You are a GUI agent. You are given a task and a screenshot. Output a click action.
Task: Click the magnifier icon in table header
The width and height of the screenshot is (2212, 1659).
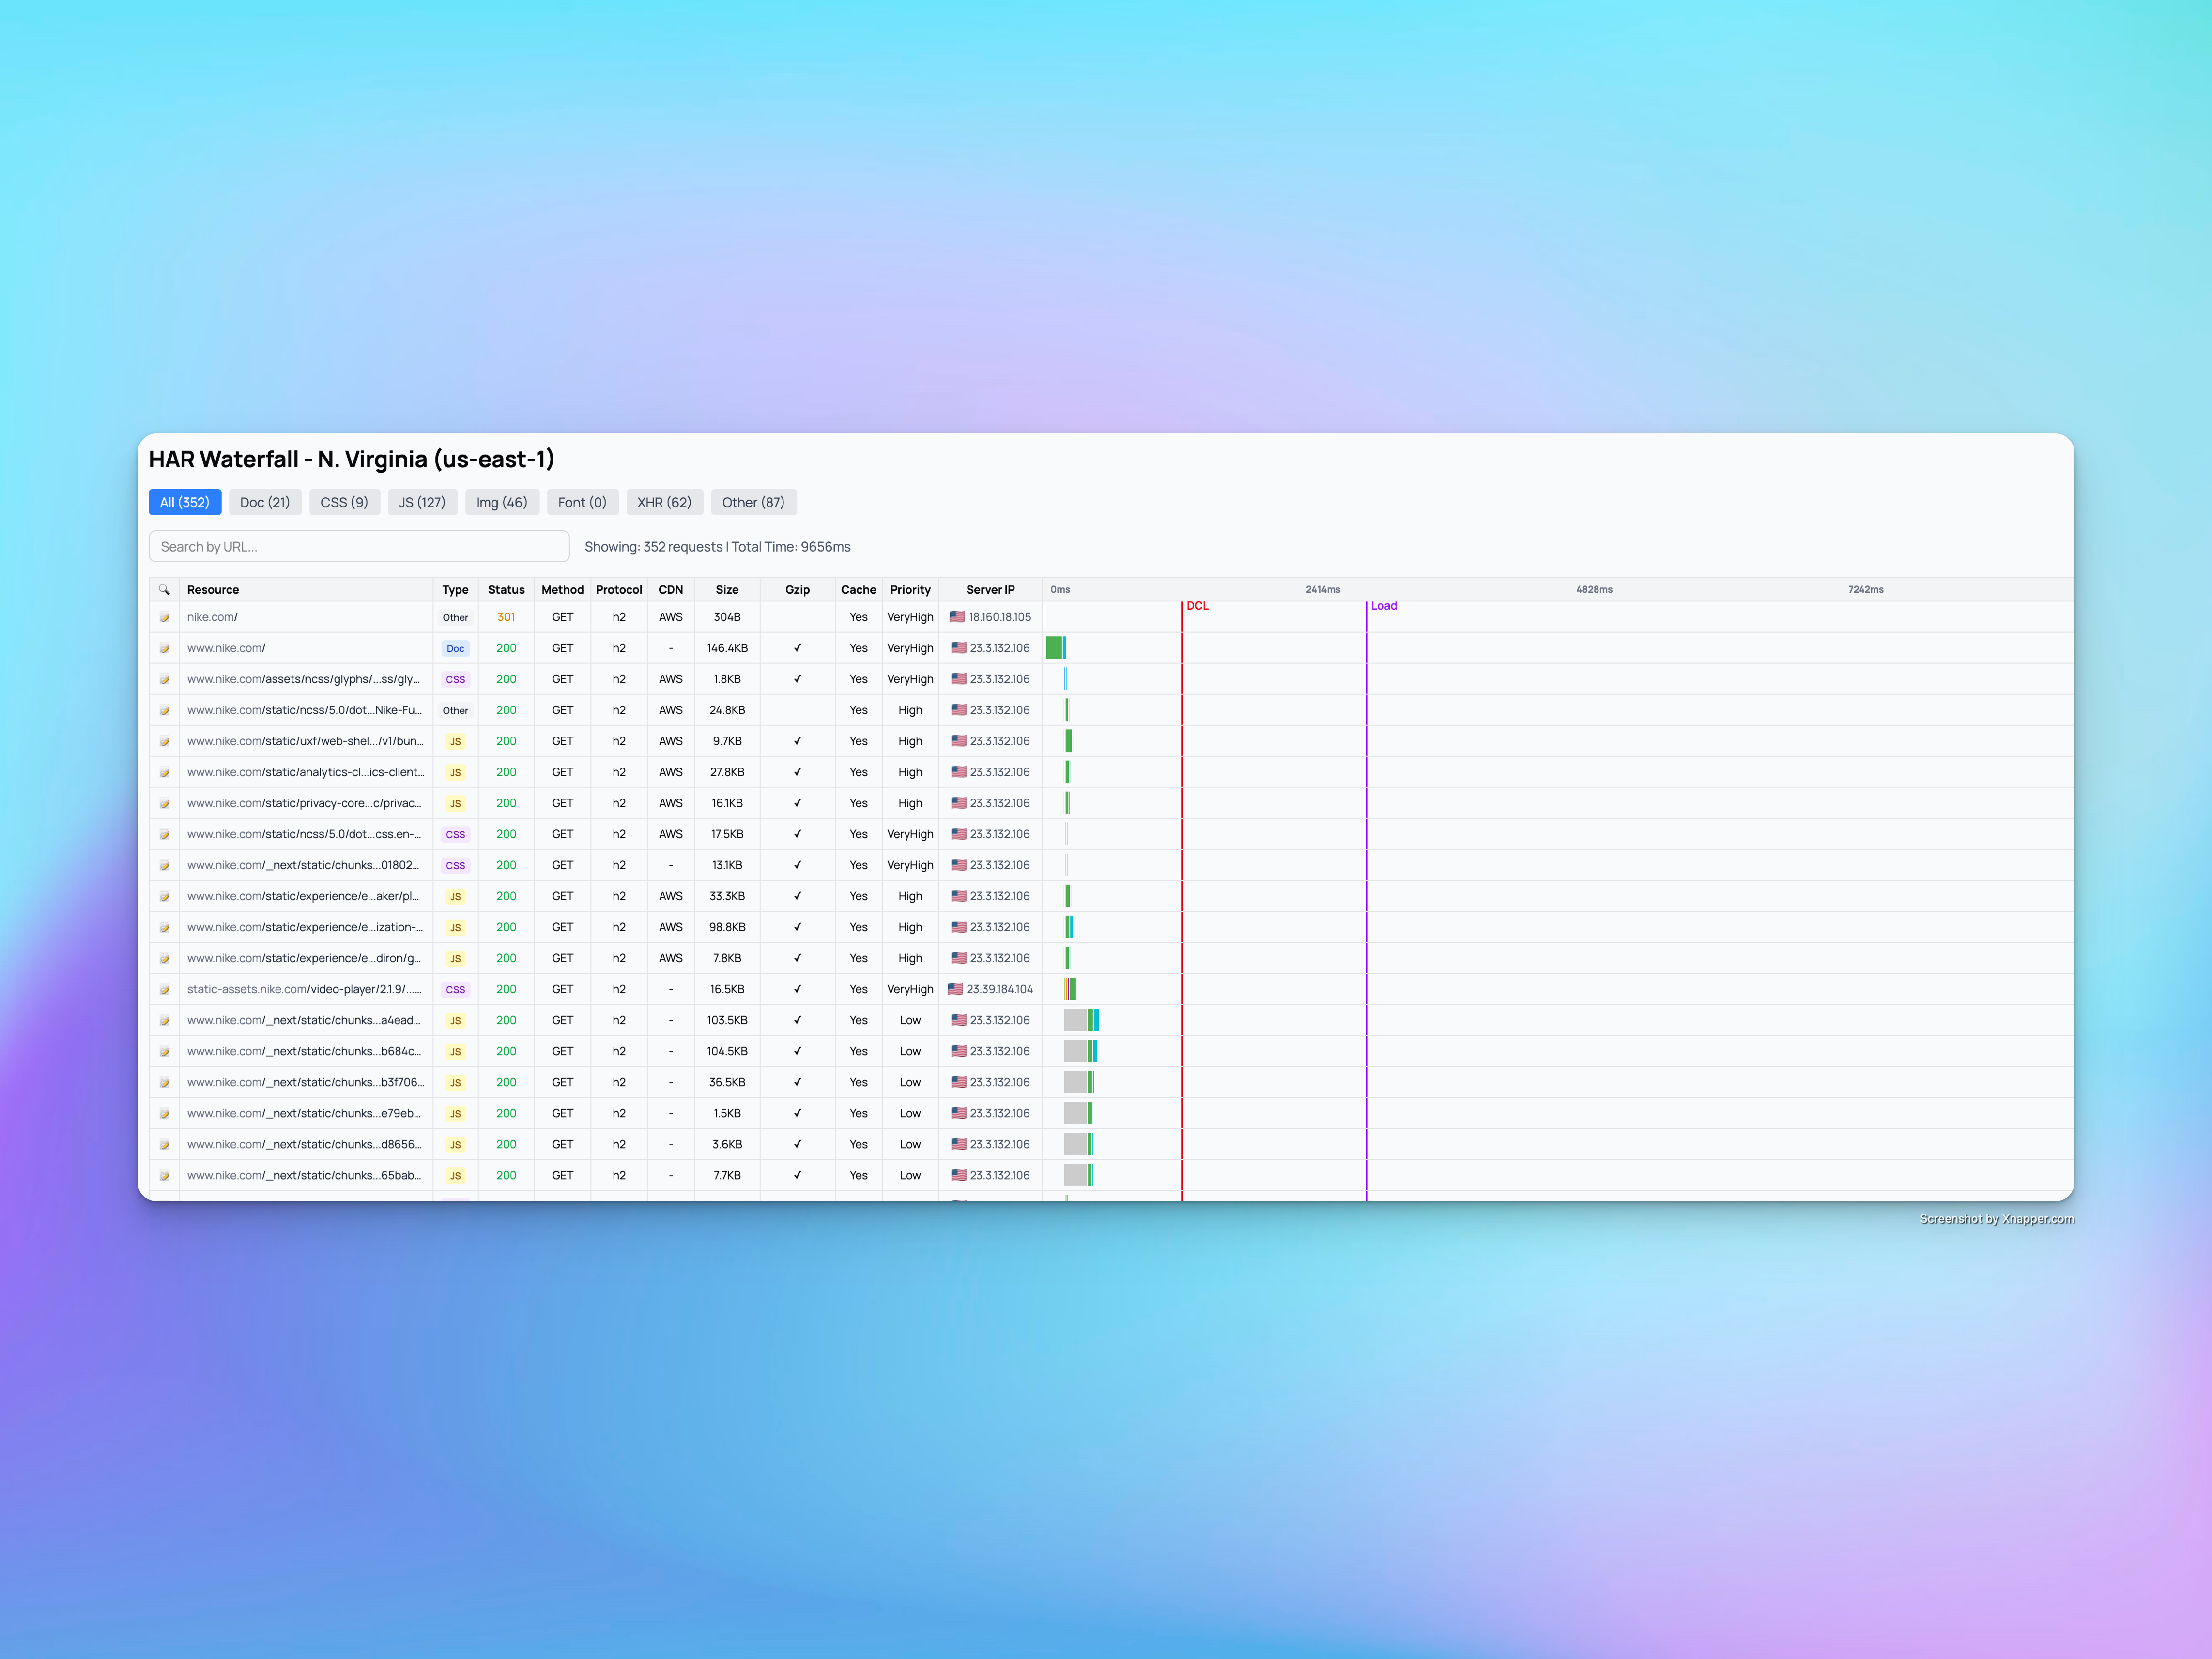click(164, 590)
